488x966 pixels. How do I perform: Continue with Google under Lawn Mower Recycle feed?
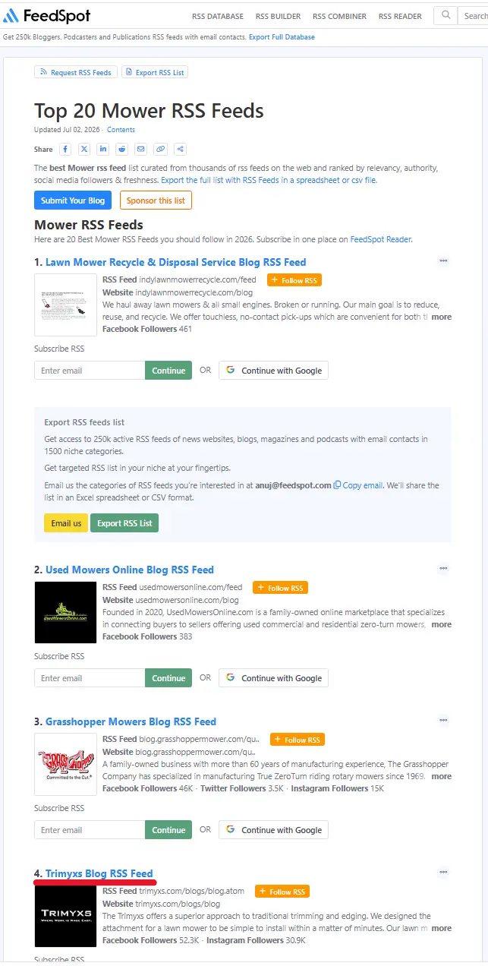coord(273,371)
